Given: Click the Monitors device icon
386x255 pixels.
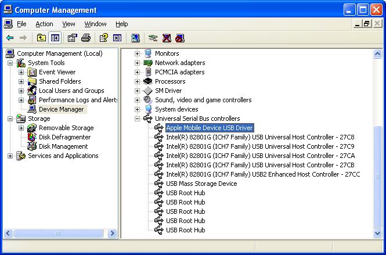Looking at the screenshot, I should [148, 53].
